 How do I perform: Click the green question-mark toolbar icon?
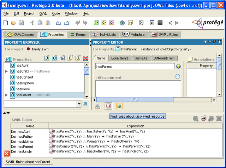pyautogui.click(x=96, y=23)
